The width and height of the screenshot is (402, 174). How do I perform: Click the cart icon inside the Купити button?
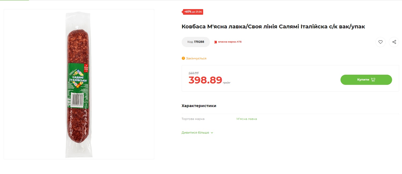click(x=373, y=80)
